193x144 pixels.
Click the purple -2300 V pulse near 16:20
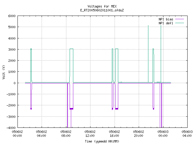117,97
